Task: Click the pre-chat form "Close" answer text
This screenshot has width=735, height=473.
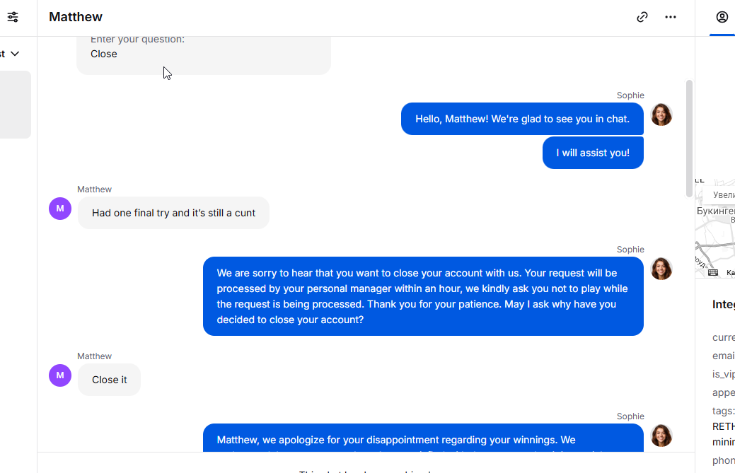Action: (104, 54)
